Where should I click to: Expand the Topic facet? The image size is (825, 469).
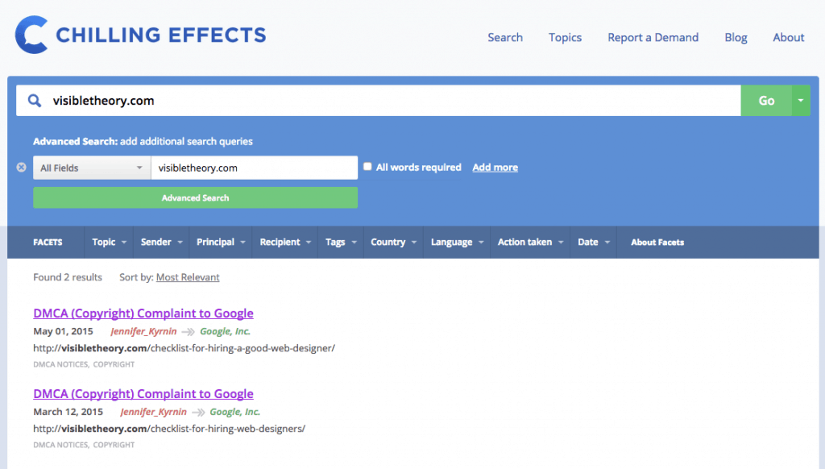(x=109, y=242)
